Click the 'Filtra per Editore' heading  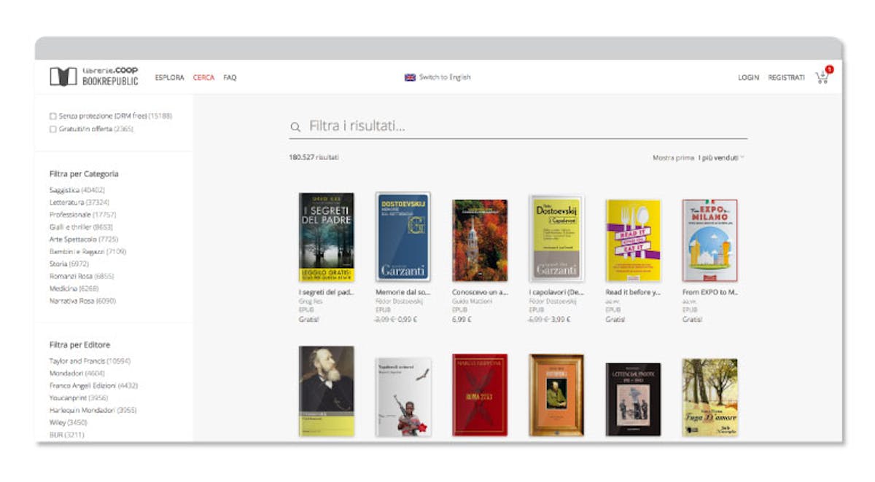(x=79, y=345)
